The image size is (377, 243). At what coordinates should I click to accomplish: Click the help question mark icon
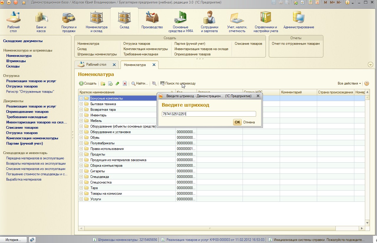tap(367, 84)
